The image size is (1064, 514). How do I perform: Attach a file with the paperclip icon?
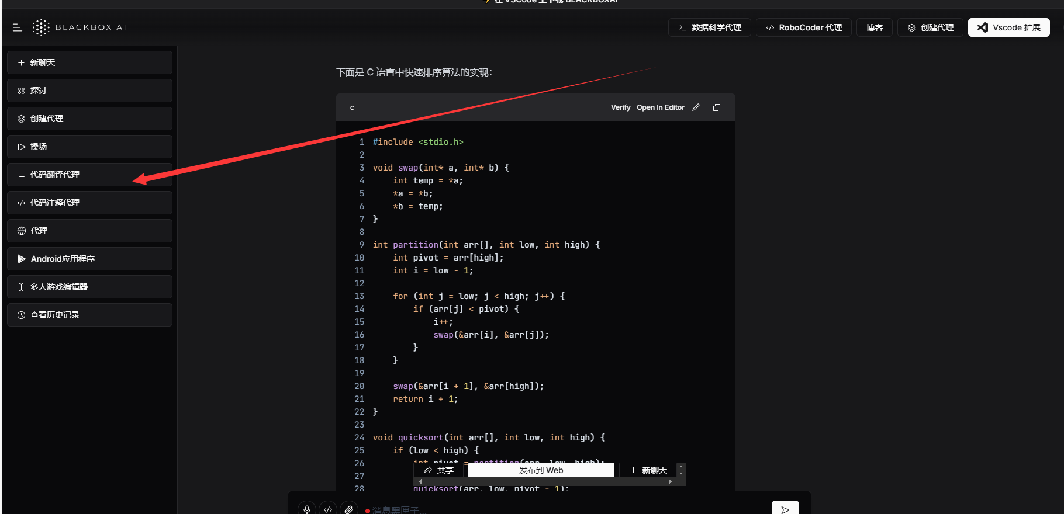[349, 509]
